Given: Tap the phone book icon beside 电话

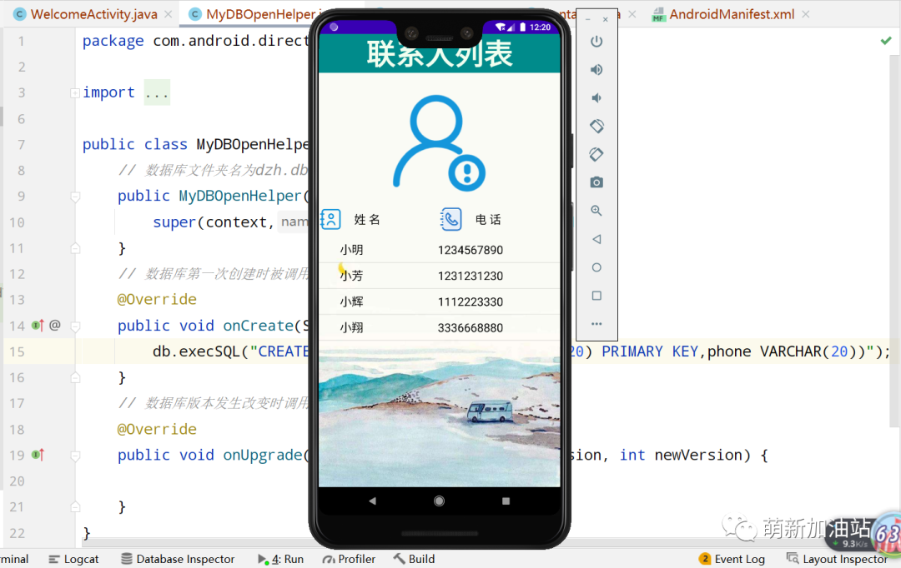Looking at the screenshot, I should pos(451,219).
